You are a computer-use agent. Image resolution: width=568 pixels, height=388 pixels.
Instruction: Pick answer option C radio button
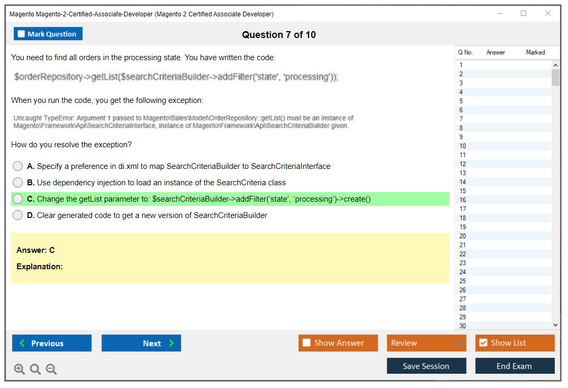(x=18, y=199)
